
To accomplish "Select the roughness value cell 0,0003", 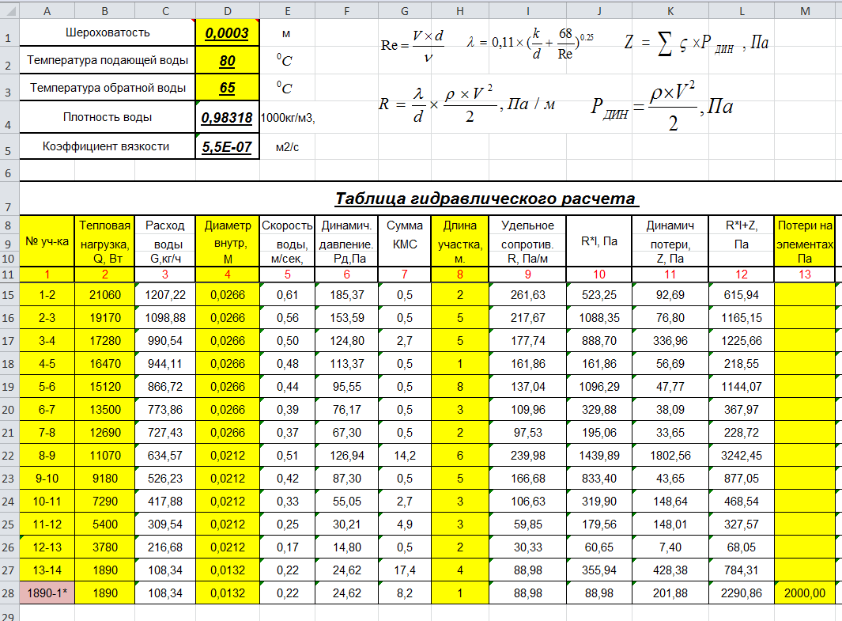I will click(227, 32).
